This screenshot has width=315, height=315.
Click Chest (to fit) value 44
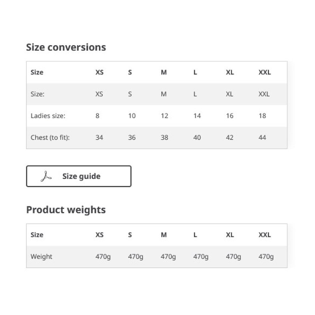coord(262,137)
